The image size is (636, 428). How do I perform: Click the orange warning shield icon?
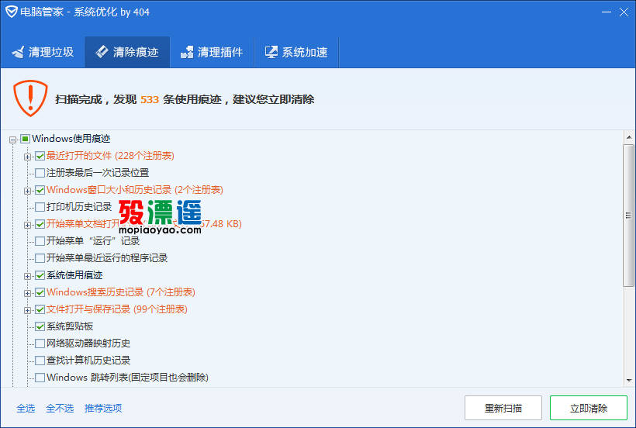30,98
